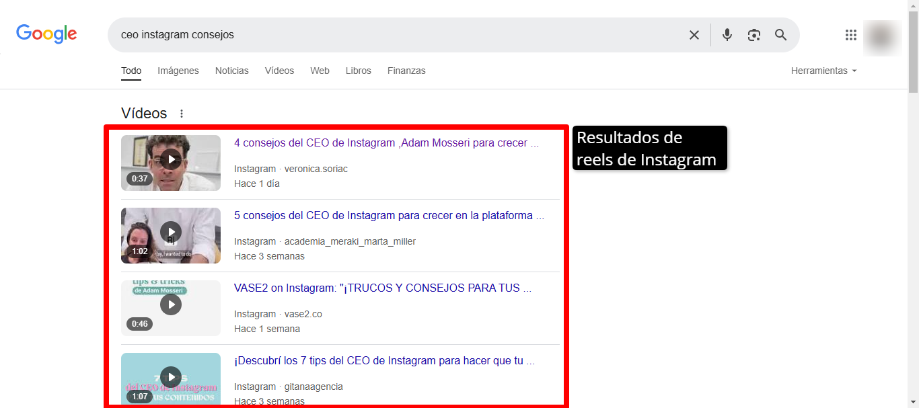Expand the Herramientas dropdown
The height and width of the screenshot is (408, 919).
pos(823,71)
